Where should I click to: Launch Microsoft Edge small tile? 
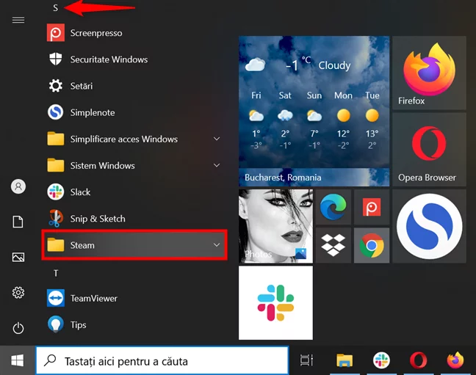333,207
